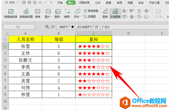Switch to the 开始 tab

pos(60,3)
